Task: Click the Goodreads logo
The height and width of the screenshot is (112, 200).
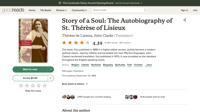Action: point(13,10)
